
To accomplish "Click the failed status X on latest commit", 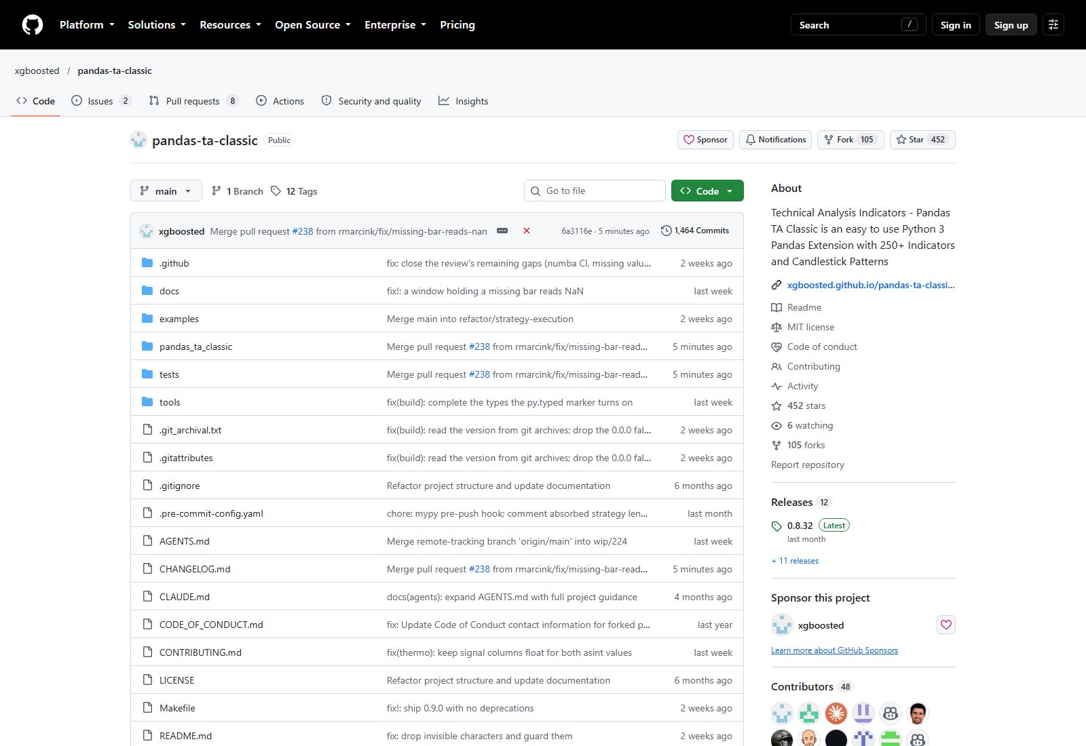I will point(527,231).
